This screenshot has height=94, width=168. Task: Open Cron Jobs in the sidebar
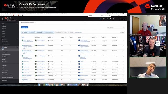click(x=4, y=65)
